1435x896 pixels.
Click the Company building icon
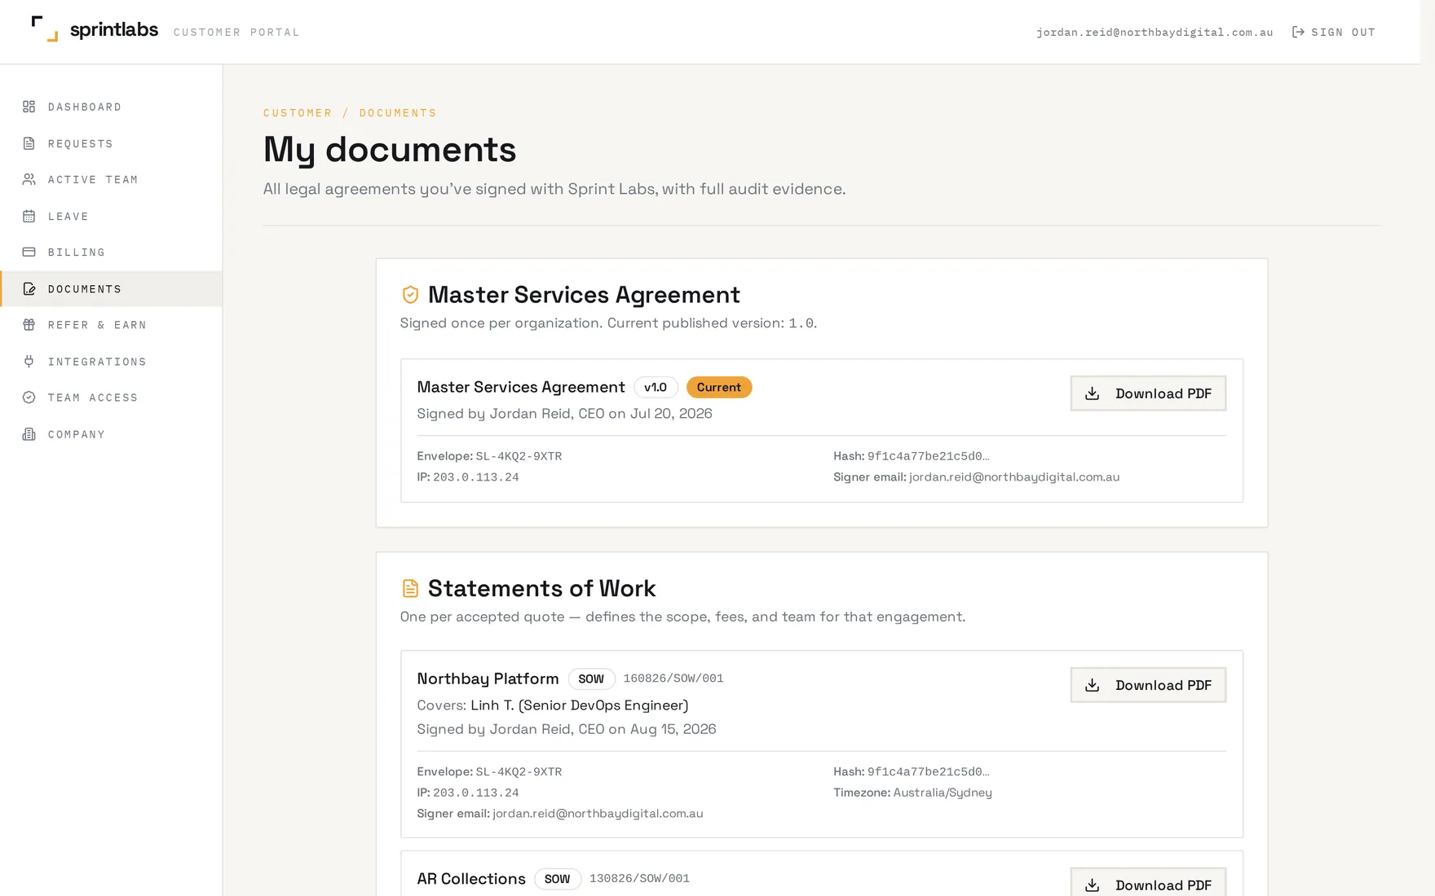[29, 434]
